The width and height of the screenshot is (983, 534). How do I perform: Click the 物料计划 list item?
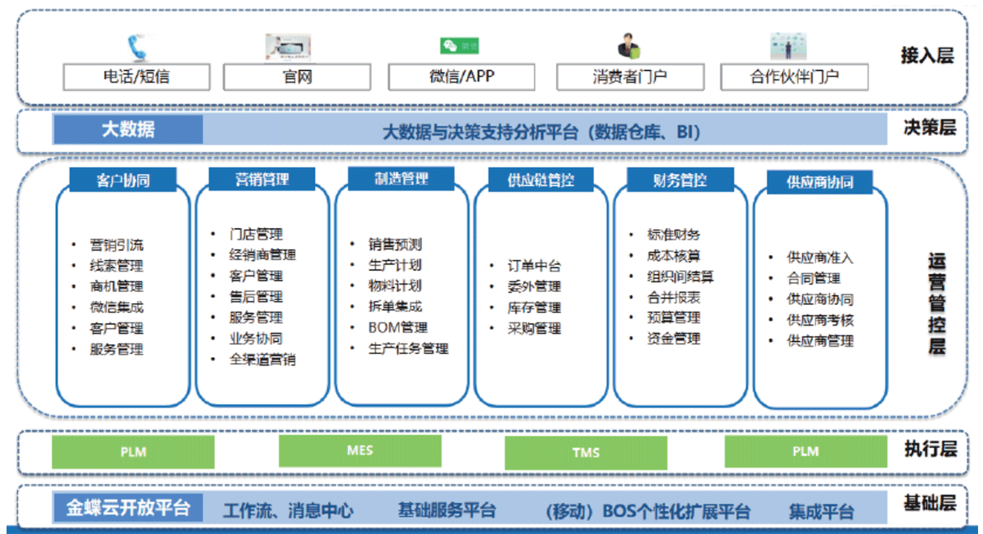395,286
